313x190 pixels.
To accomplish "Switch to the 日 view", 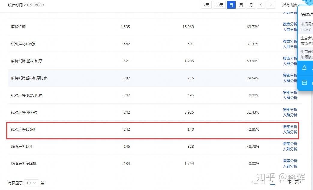I will tap(231, 5).
